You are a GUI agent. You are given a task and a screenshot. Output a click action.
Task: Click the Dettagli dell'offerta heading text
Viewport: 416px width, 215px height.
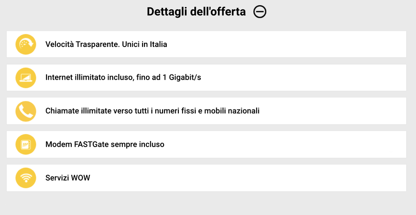196,12
